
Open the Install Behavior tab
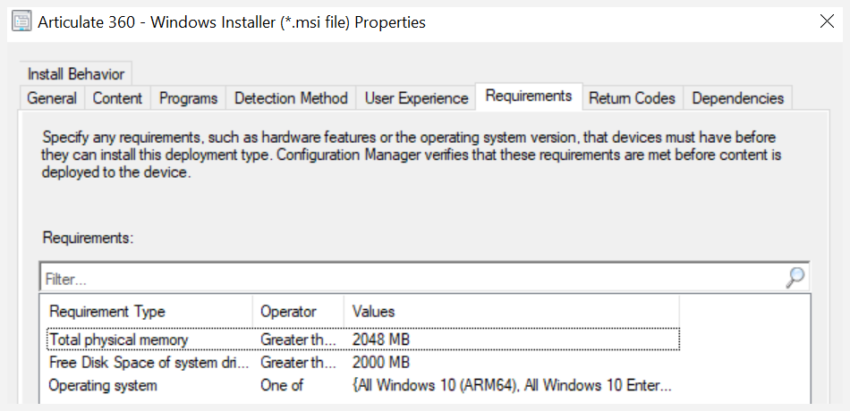point(76,73)
